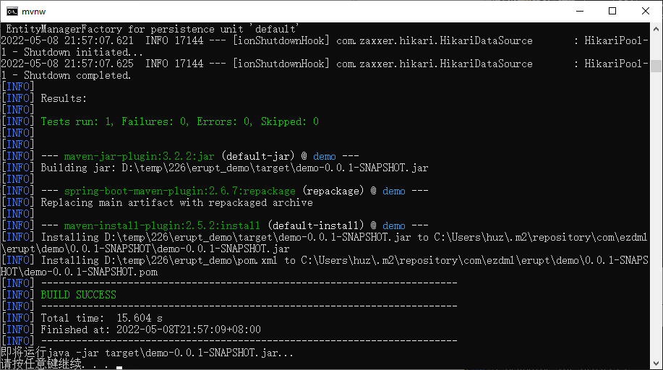
Task: Click the vertical scrollbar thumb
Action: [656, 66]
